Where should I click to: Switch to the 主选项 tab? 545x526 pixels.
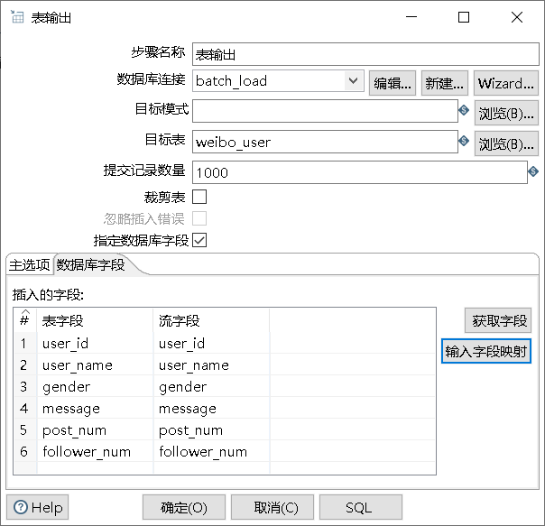point(30,265)
